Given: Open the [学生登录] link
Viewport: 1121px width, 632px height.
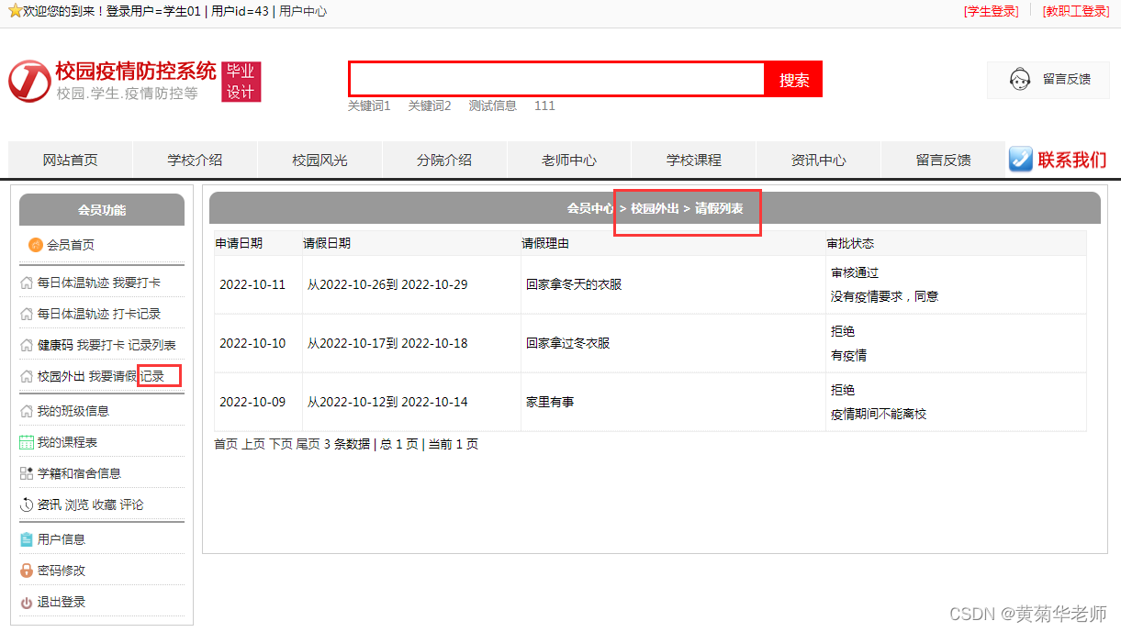Looking at the screenshot, I should coord(991,11).
